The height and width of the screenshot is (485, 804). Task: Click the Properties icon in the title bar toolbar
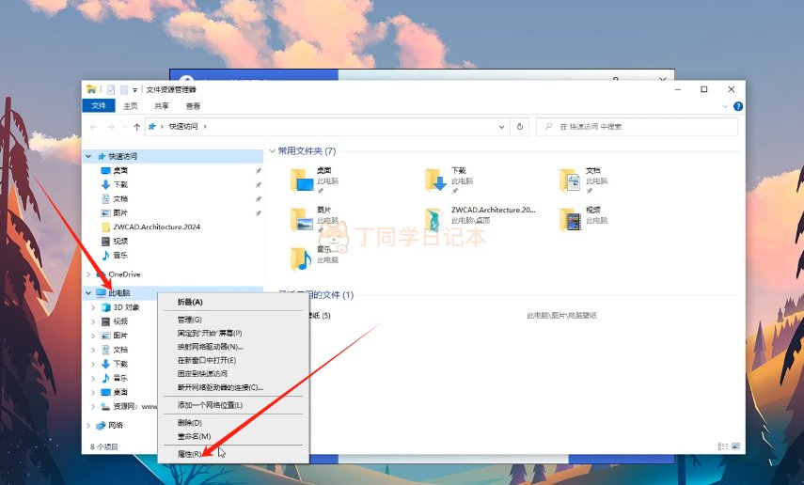tap(111, 89)
